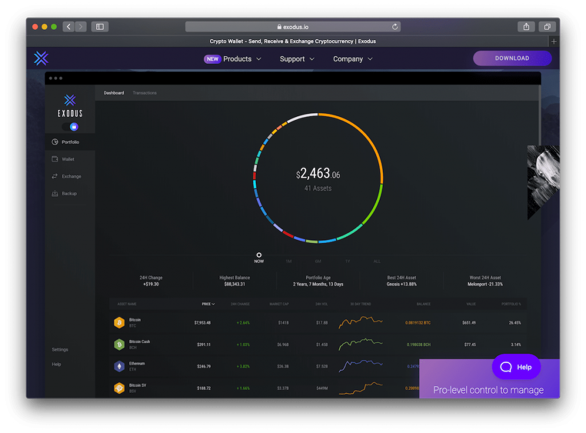586x433 pixels.
Task: Select the 1Y timeline range
Action: coord(347,261)
